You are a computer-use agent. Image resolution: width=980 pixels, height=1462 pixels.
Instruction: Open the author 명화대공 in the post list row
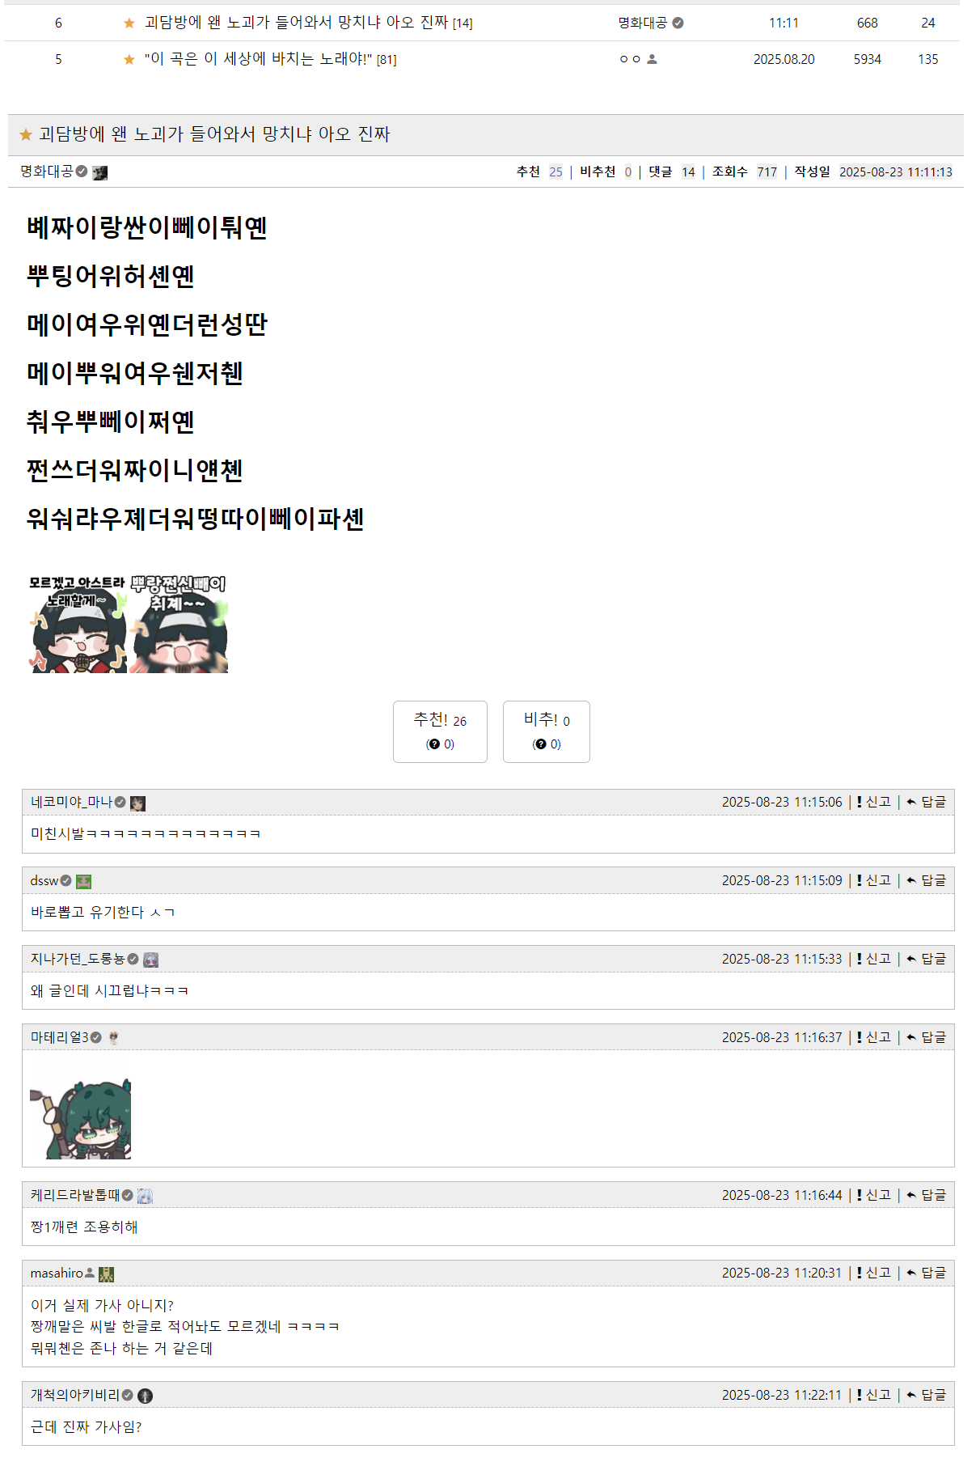642,23
